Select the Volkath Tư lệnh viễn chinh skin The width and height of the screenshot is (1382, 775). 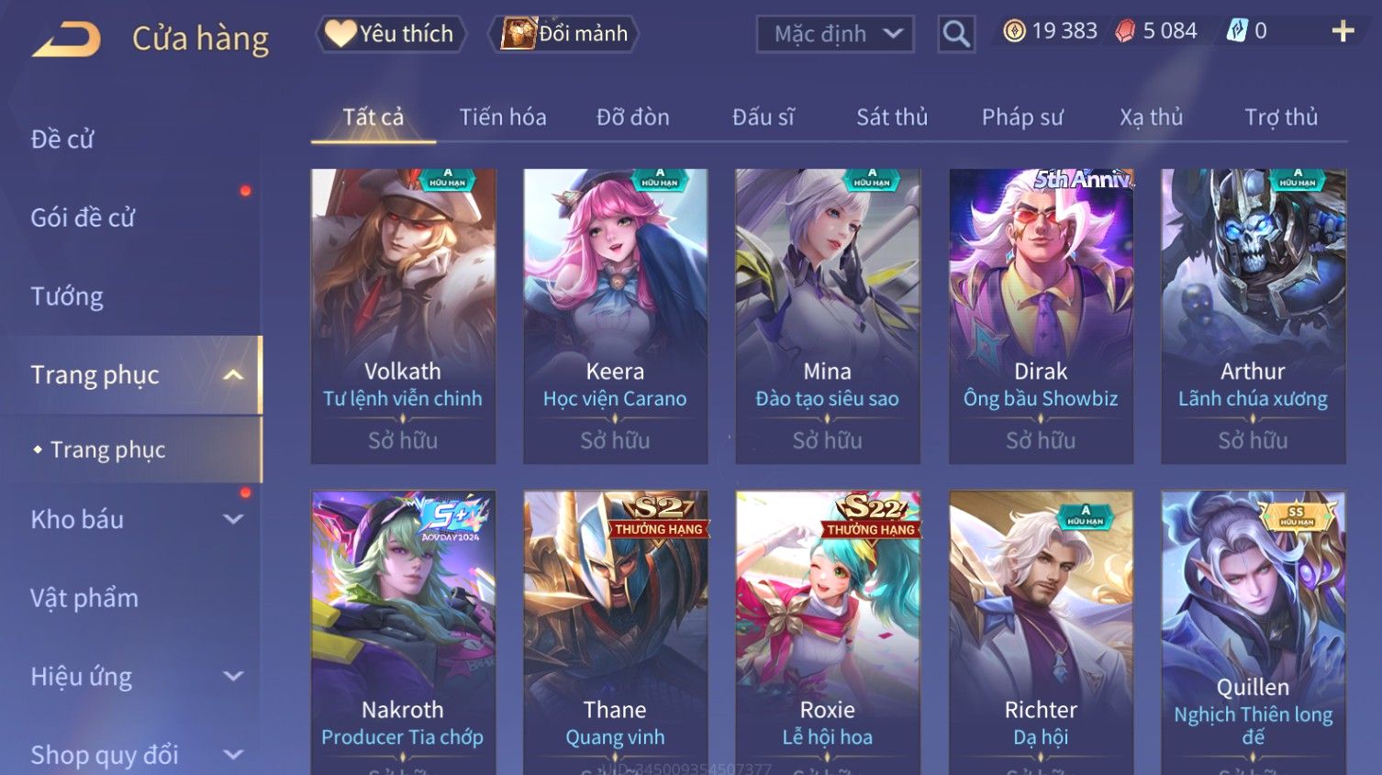point(403,316)
